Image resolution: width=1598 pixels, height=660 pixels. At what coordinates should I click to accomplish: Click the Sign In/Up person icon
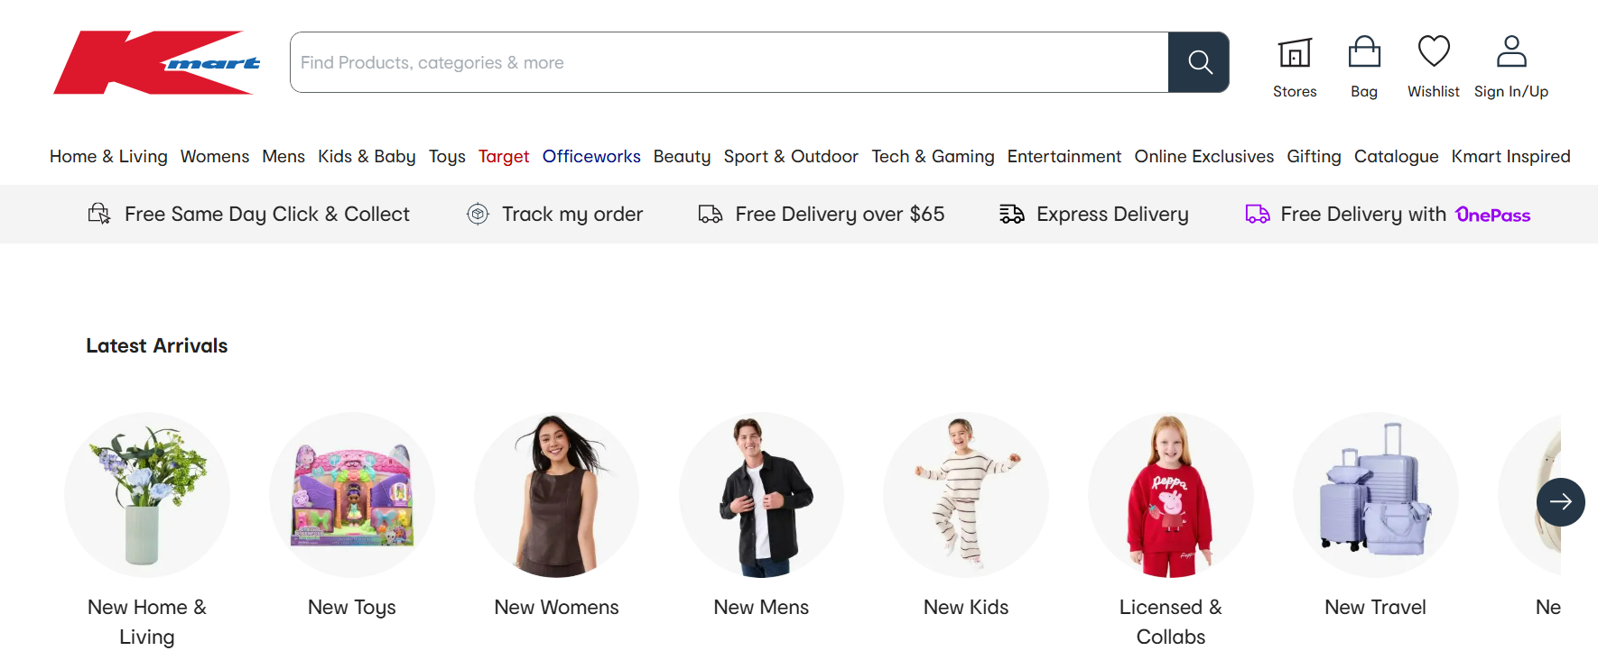[1511, 52]
